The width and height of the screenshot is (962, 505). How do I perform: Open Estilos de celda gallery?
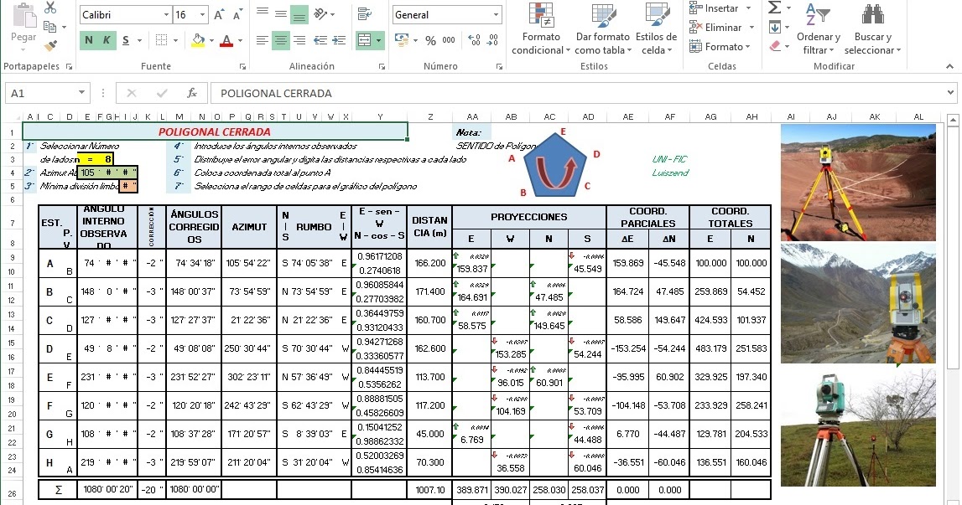(656, 28)
